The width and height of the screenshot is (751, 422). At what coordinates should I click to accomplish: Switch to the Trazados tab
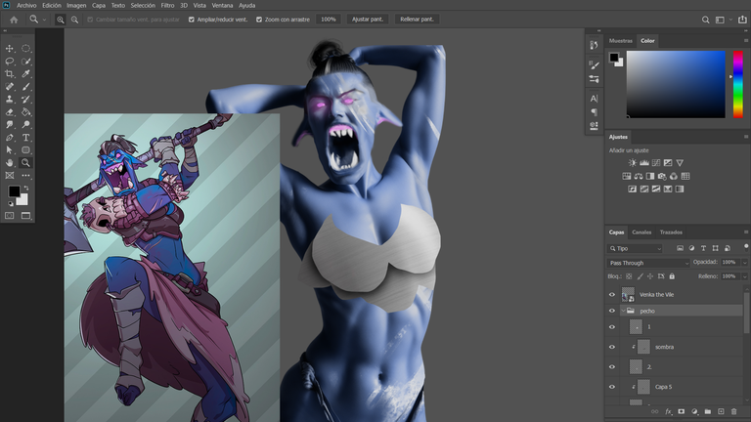coord(671,232)
